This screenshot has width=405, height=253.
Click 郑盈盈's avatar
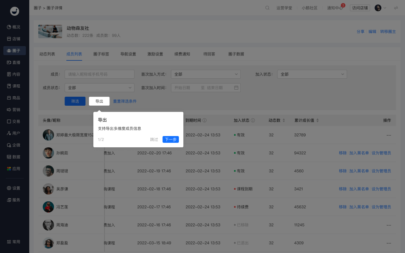pos(48,243)
